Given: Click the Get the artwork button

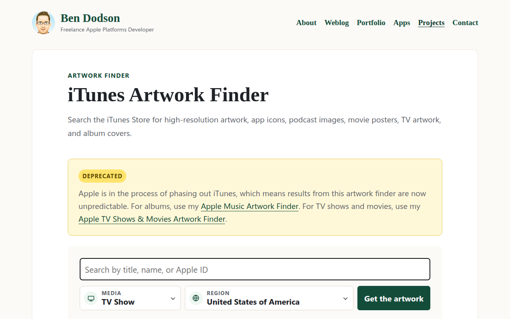Looking at the screenshot, I should 394,298.
